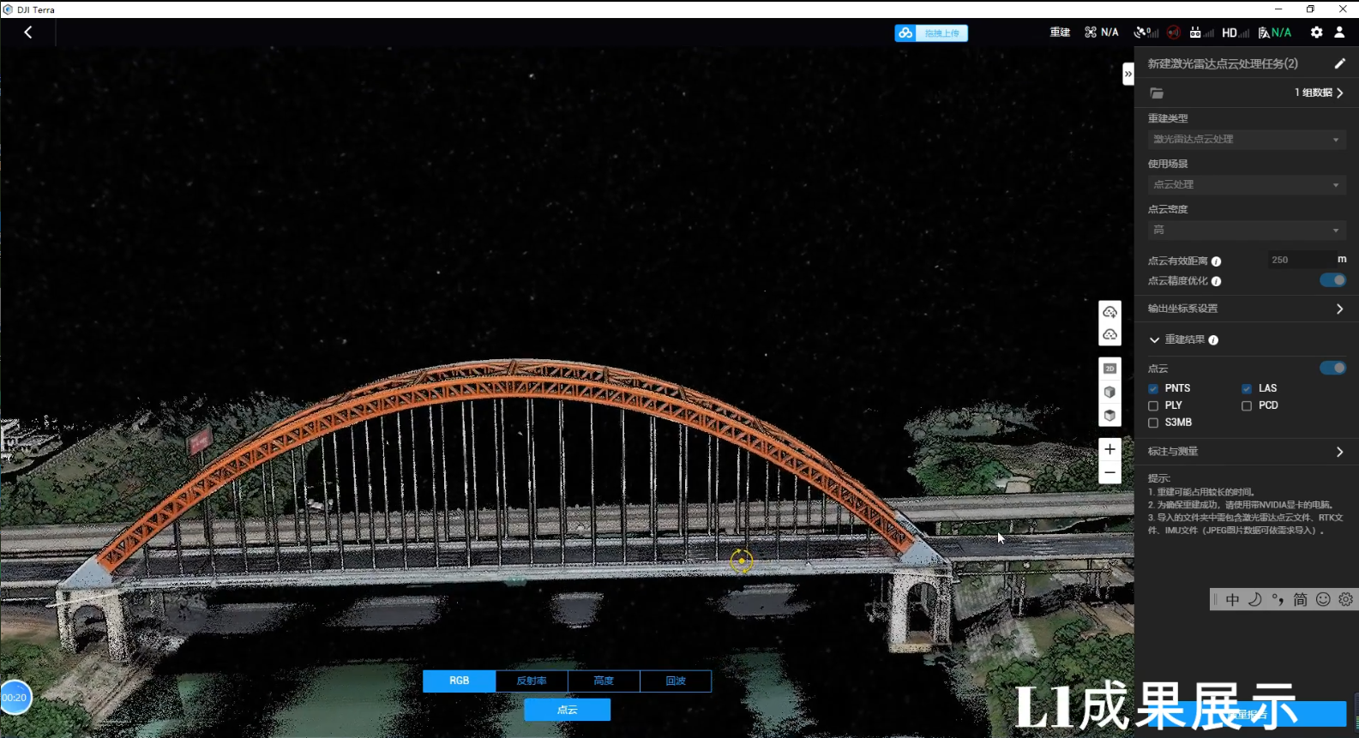Click the pencil icon to rename task
1359x738 pixels.
(x=1339, y=63)
